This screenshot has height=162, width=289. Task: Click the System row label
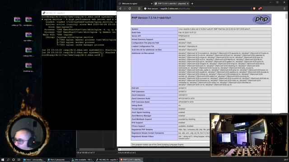(135, 29)
